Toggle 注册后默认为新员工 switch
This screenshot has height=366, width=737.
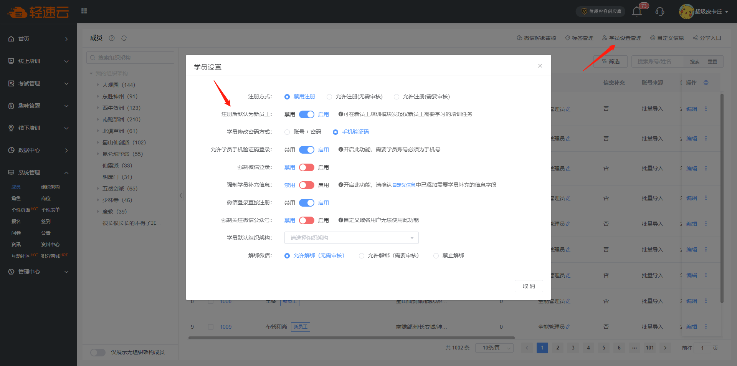pyautogui.click(x=307, y=114)
